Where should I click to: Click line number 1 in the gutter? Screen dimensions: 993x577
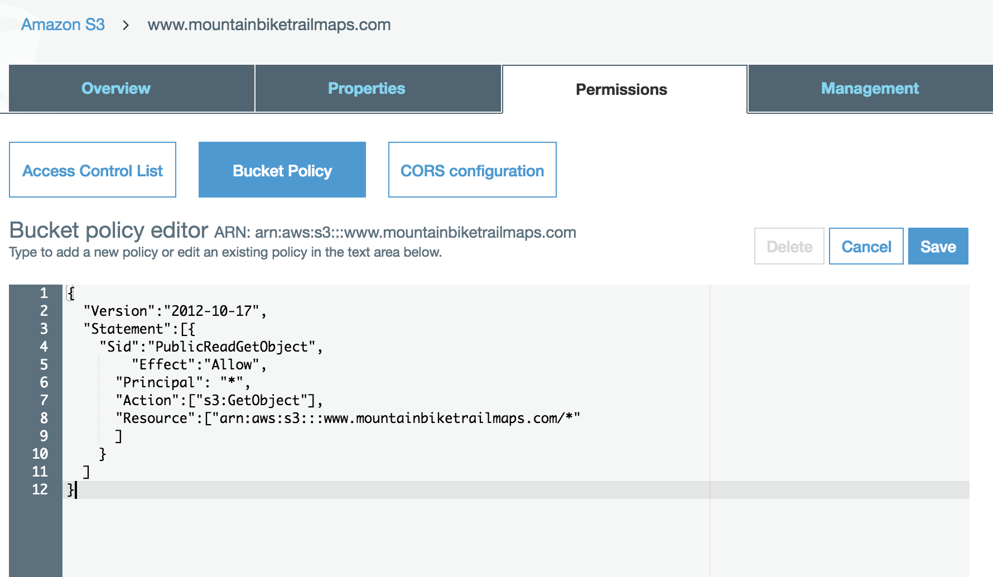coord(44,293)
